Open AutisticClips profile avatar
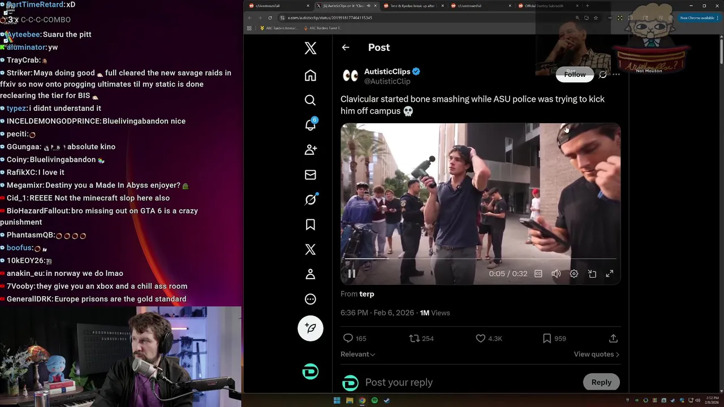The image size is (724, 407). tap(350, 76)
